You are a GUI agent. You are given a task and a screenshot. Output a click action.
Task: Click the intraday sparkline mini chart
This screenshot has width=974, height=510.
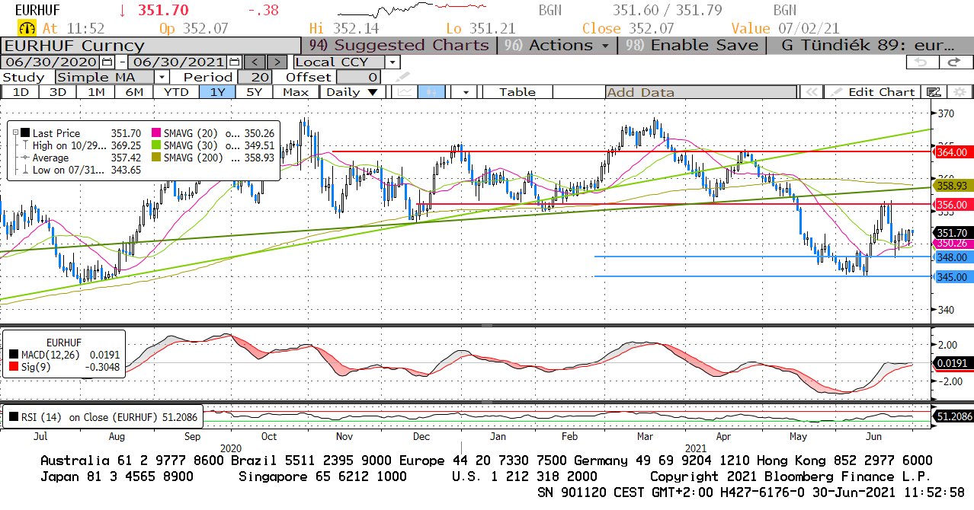[x=412, y=11]
